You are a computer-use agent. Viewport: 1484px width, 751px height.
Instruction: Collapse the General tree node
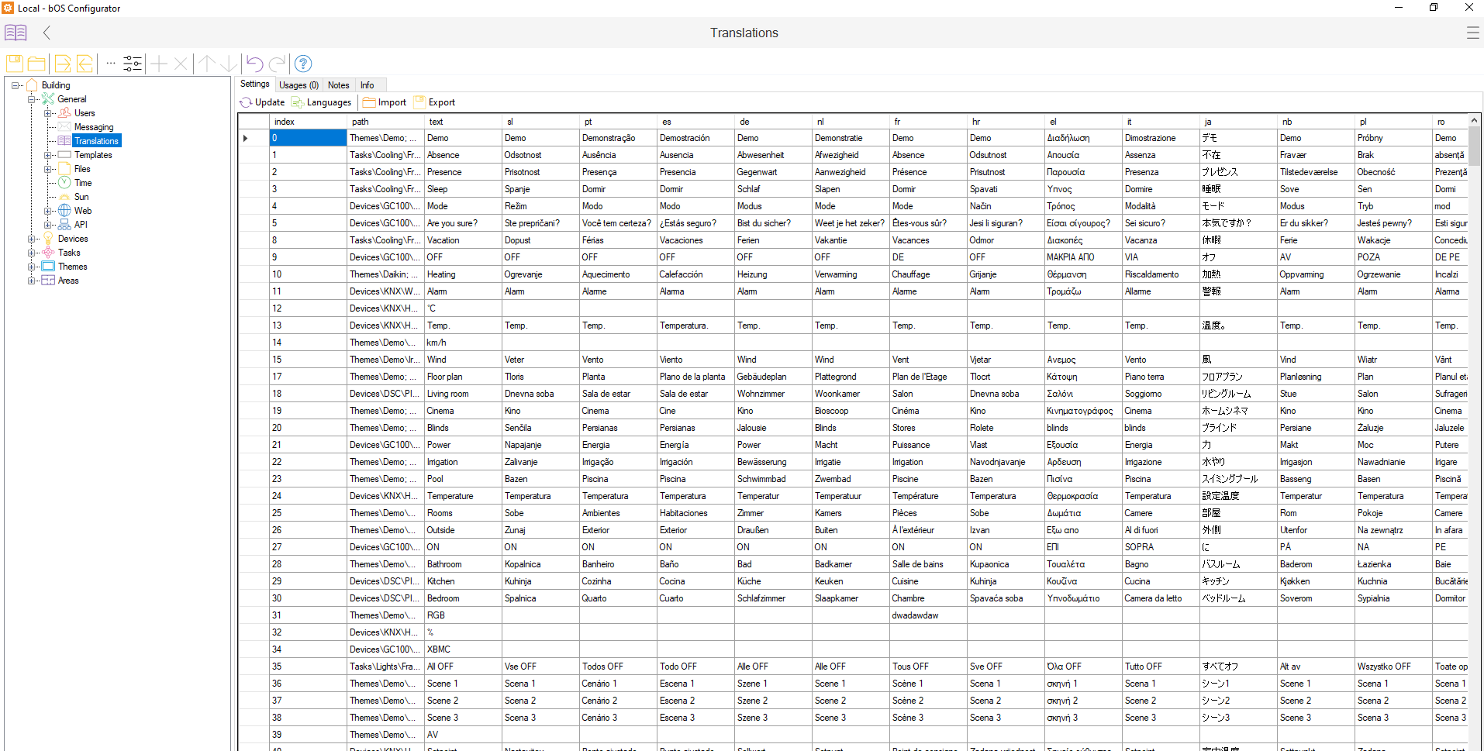pos(32,99)
